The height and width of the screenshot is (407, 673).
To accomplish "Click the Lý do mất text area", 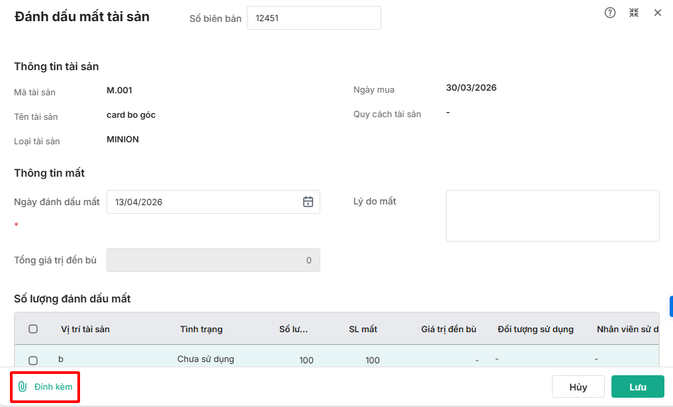I will (553, 216).
